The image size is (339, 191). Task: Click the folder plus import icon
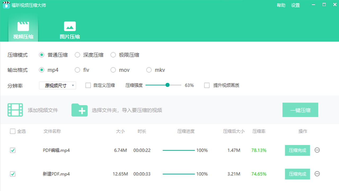click(79, 110)
